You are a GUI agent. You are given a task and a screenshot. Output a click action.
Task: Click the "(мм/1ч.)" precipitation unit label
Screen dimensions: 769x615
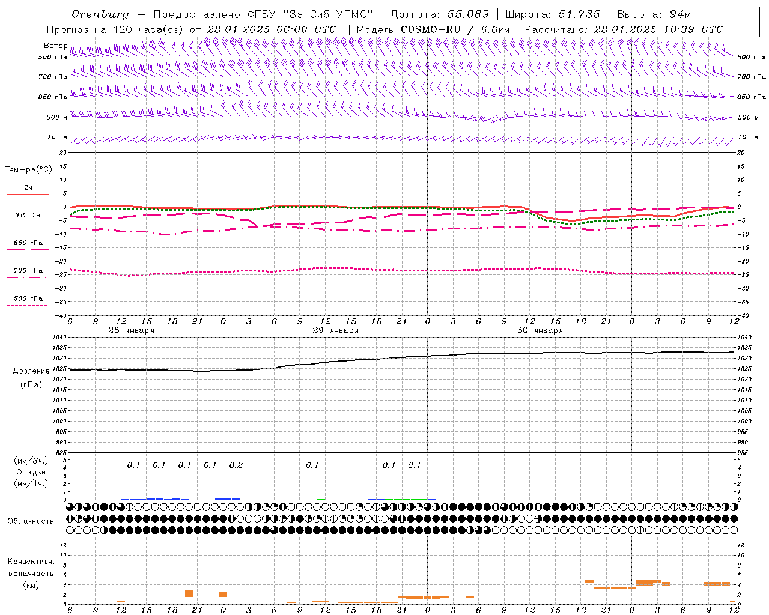coord(31,483)
